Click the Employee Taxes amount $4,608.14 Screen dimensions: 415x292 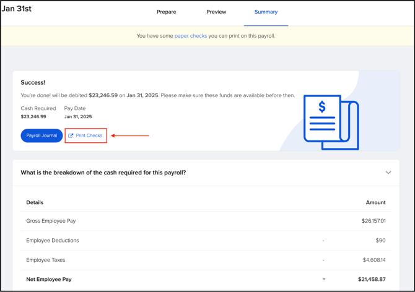(372, 260)
